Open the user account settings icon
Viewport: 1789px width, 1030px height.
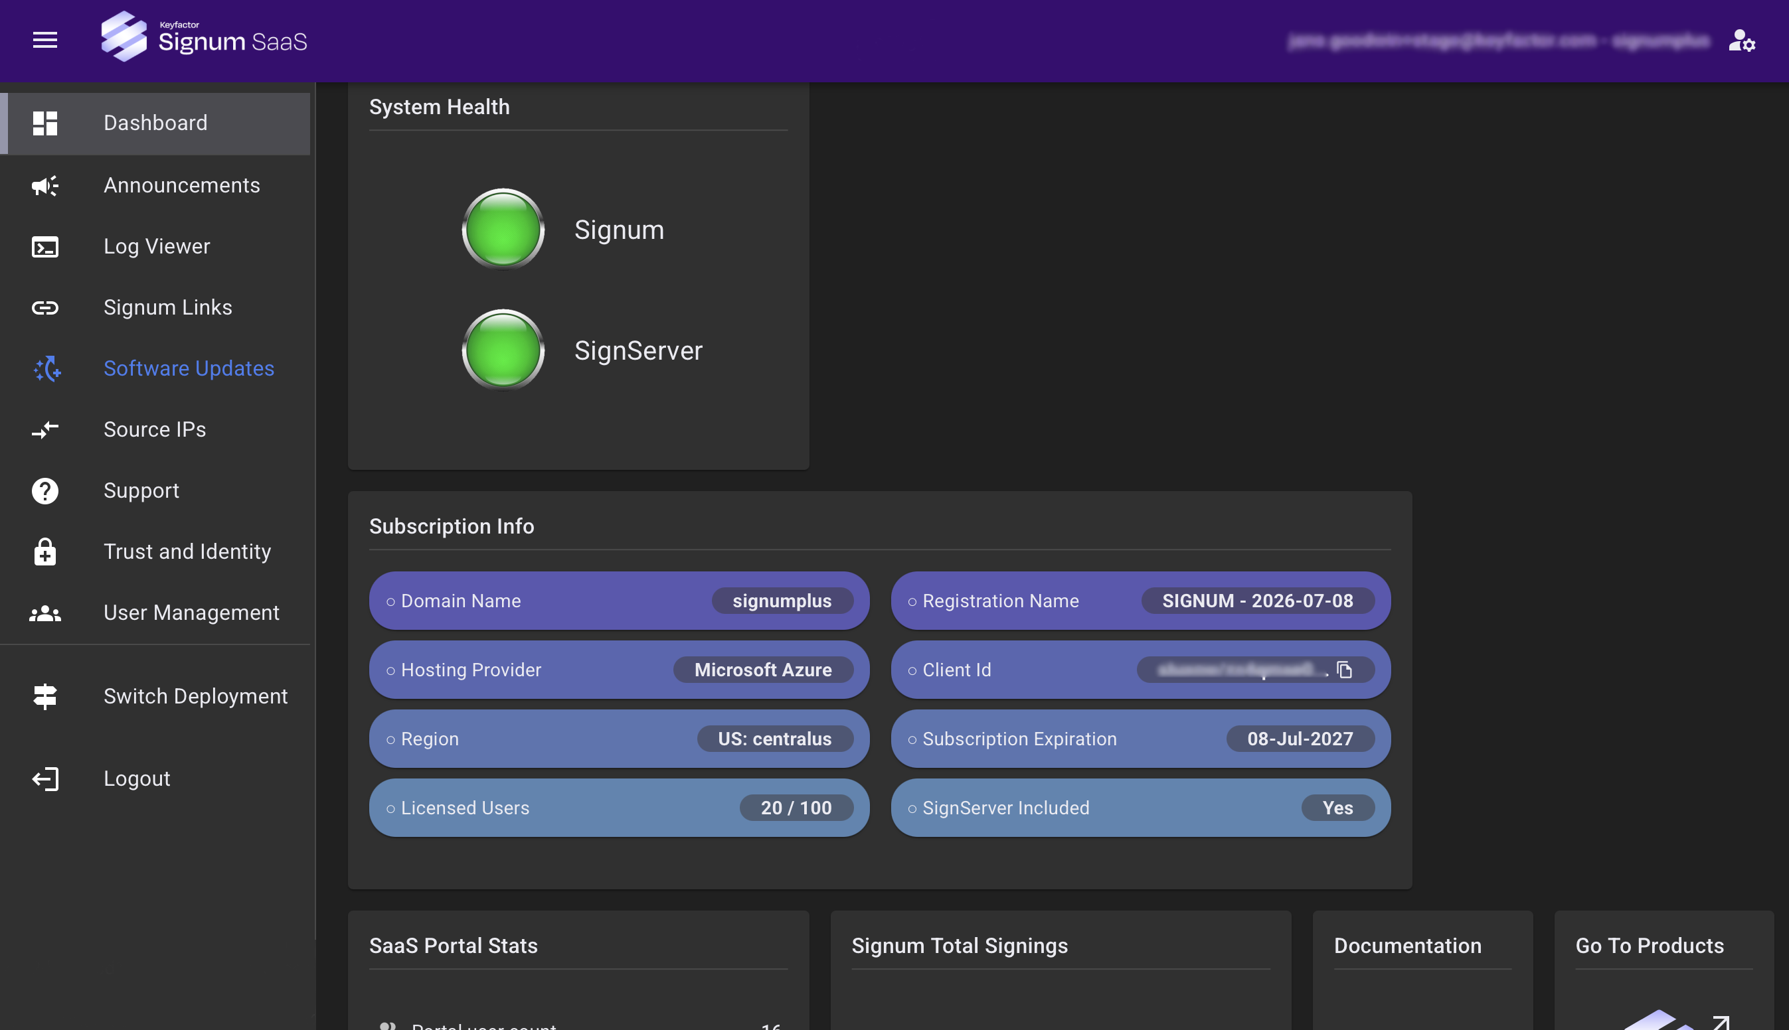[1742, 40]
